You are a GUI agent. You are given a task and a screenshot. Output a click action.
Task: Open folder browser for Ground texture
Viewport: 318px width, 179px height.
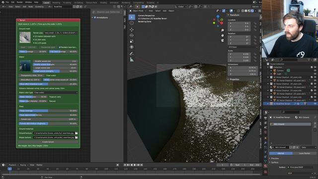point(76,133)
